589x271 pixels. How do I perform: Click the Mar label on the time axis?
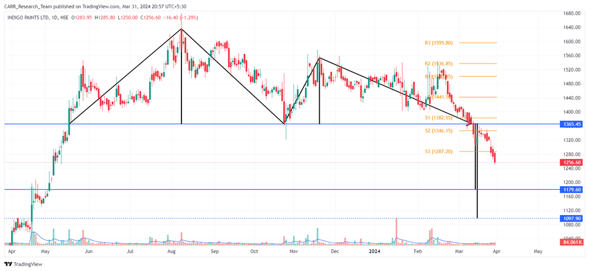click(459, 251)
